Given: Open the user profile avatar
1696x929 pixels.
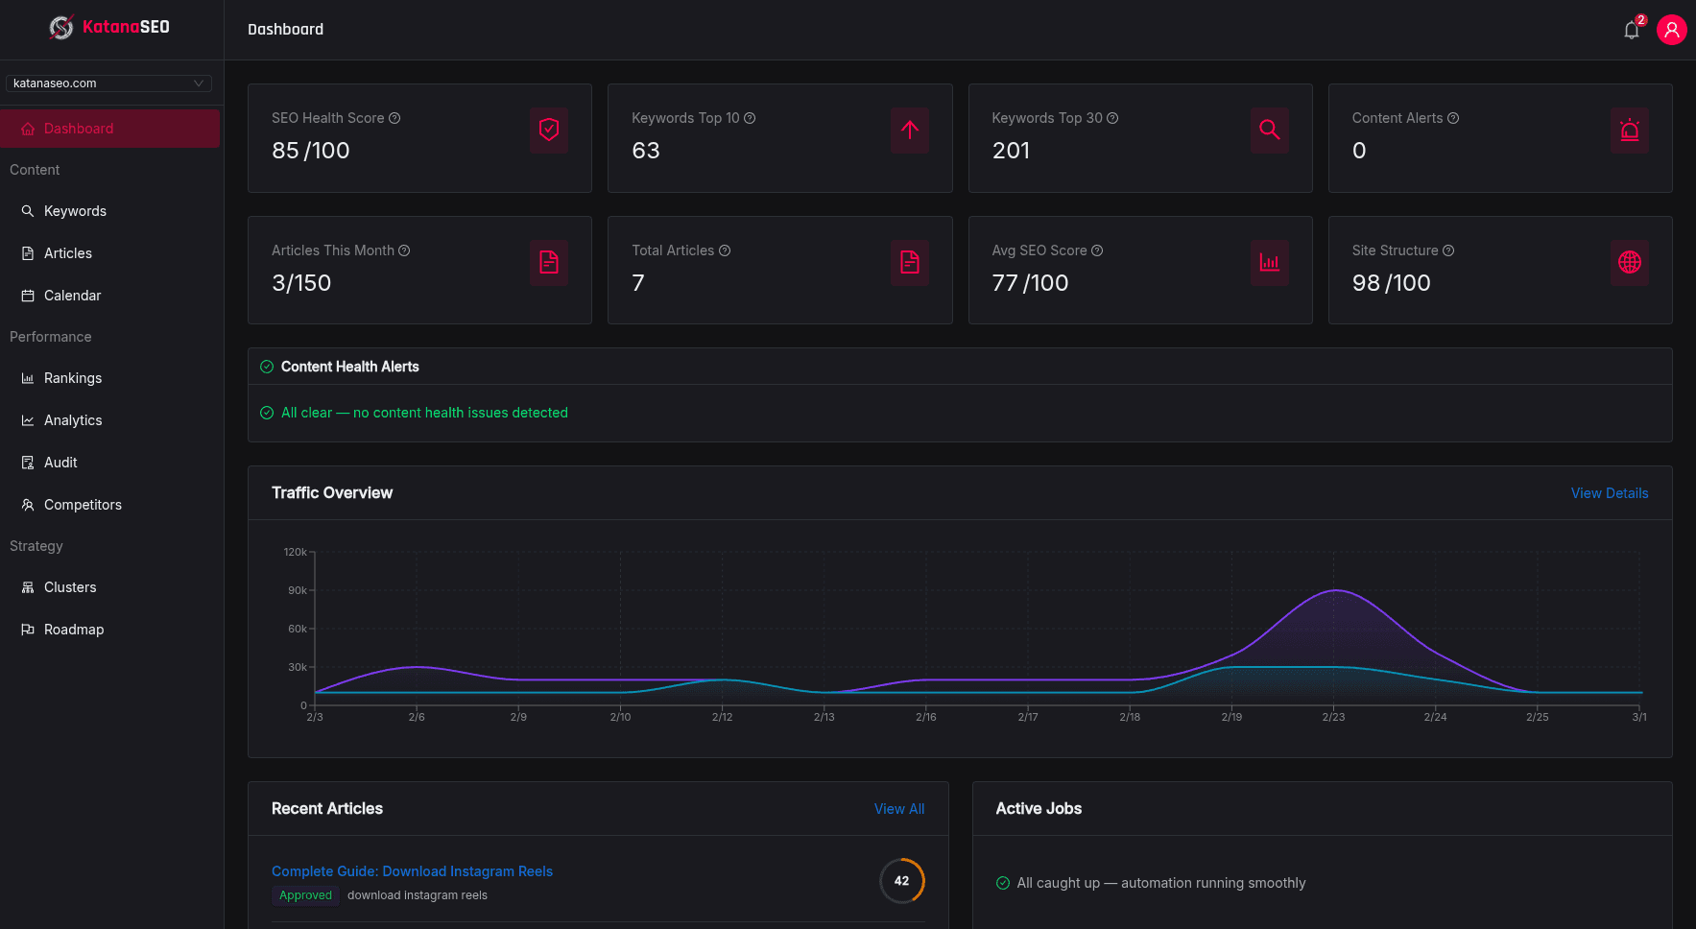Looking at the screenshot, I should pyautogui.click(x=1671, y=30).
